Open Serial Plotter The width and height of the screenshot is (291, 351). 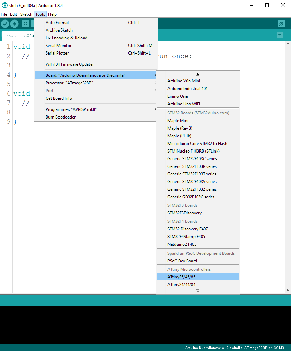coord(95,53)
